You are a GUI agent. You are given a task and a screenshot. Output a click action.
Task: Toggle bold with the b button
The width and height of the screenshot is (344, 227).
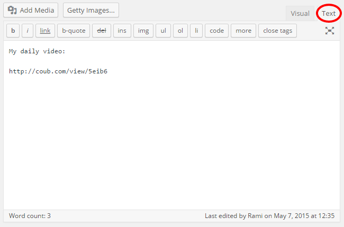13,31
